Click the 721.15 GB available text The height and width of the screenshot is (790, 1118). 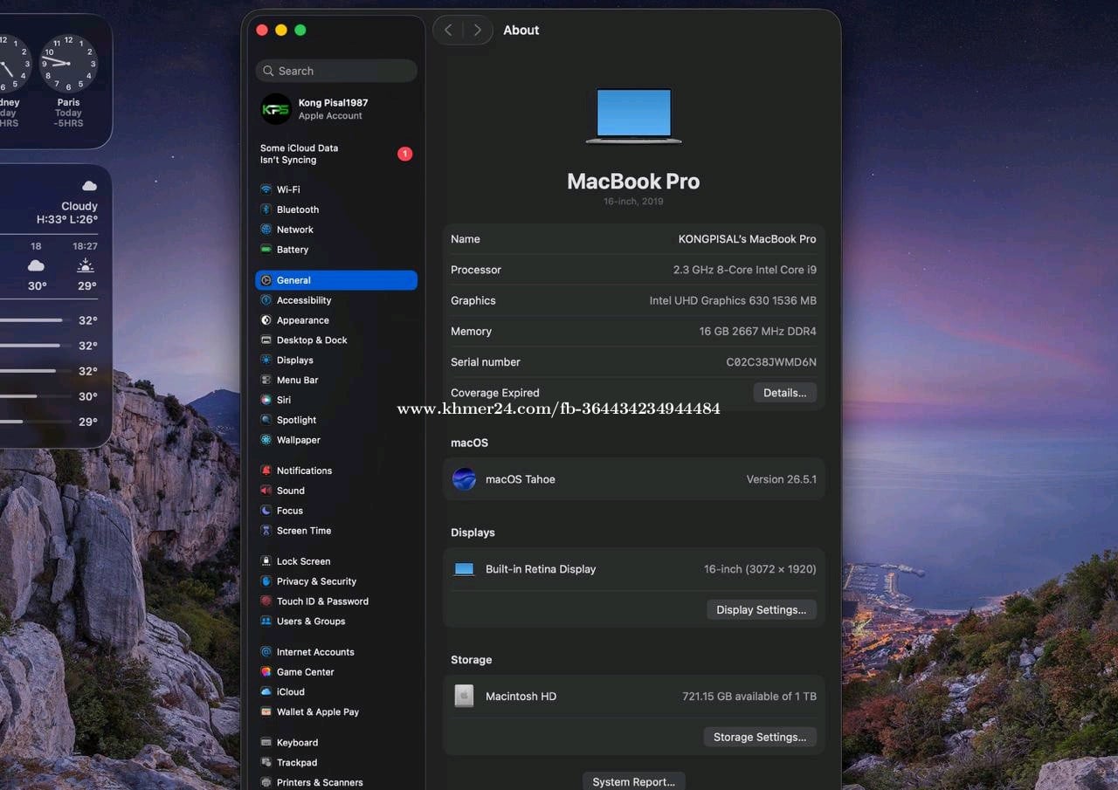coord(749,697)
